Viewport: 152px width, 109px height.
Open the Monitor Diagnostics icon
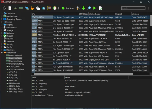point(27,8)
